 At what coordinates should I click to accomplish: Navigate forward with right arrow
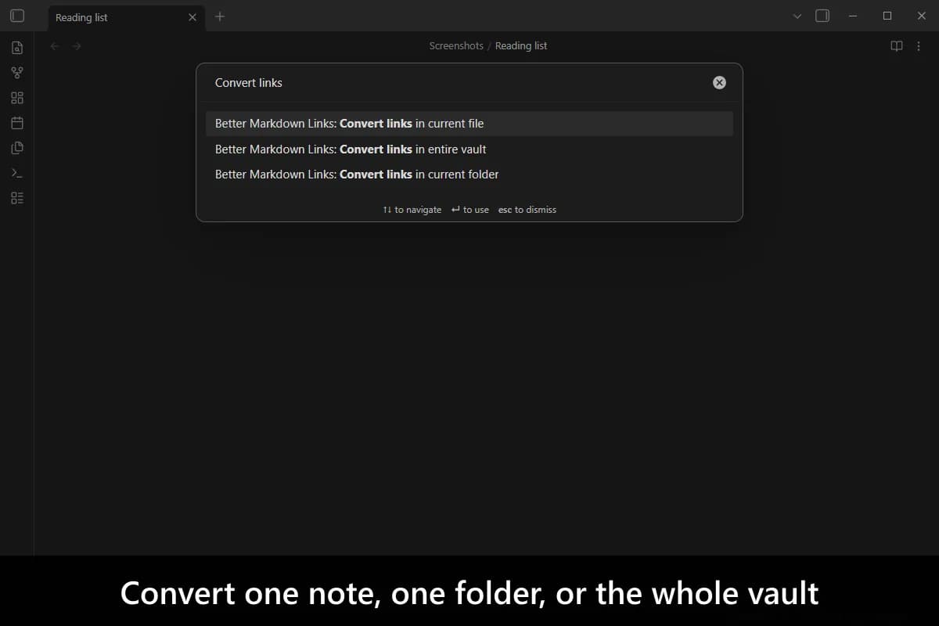tap(77, 46)
